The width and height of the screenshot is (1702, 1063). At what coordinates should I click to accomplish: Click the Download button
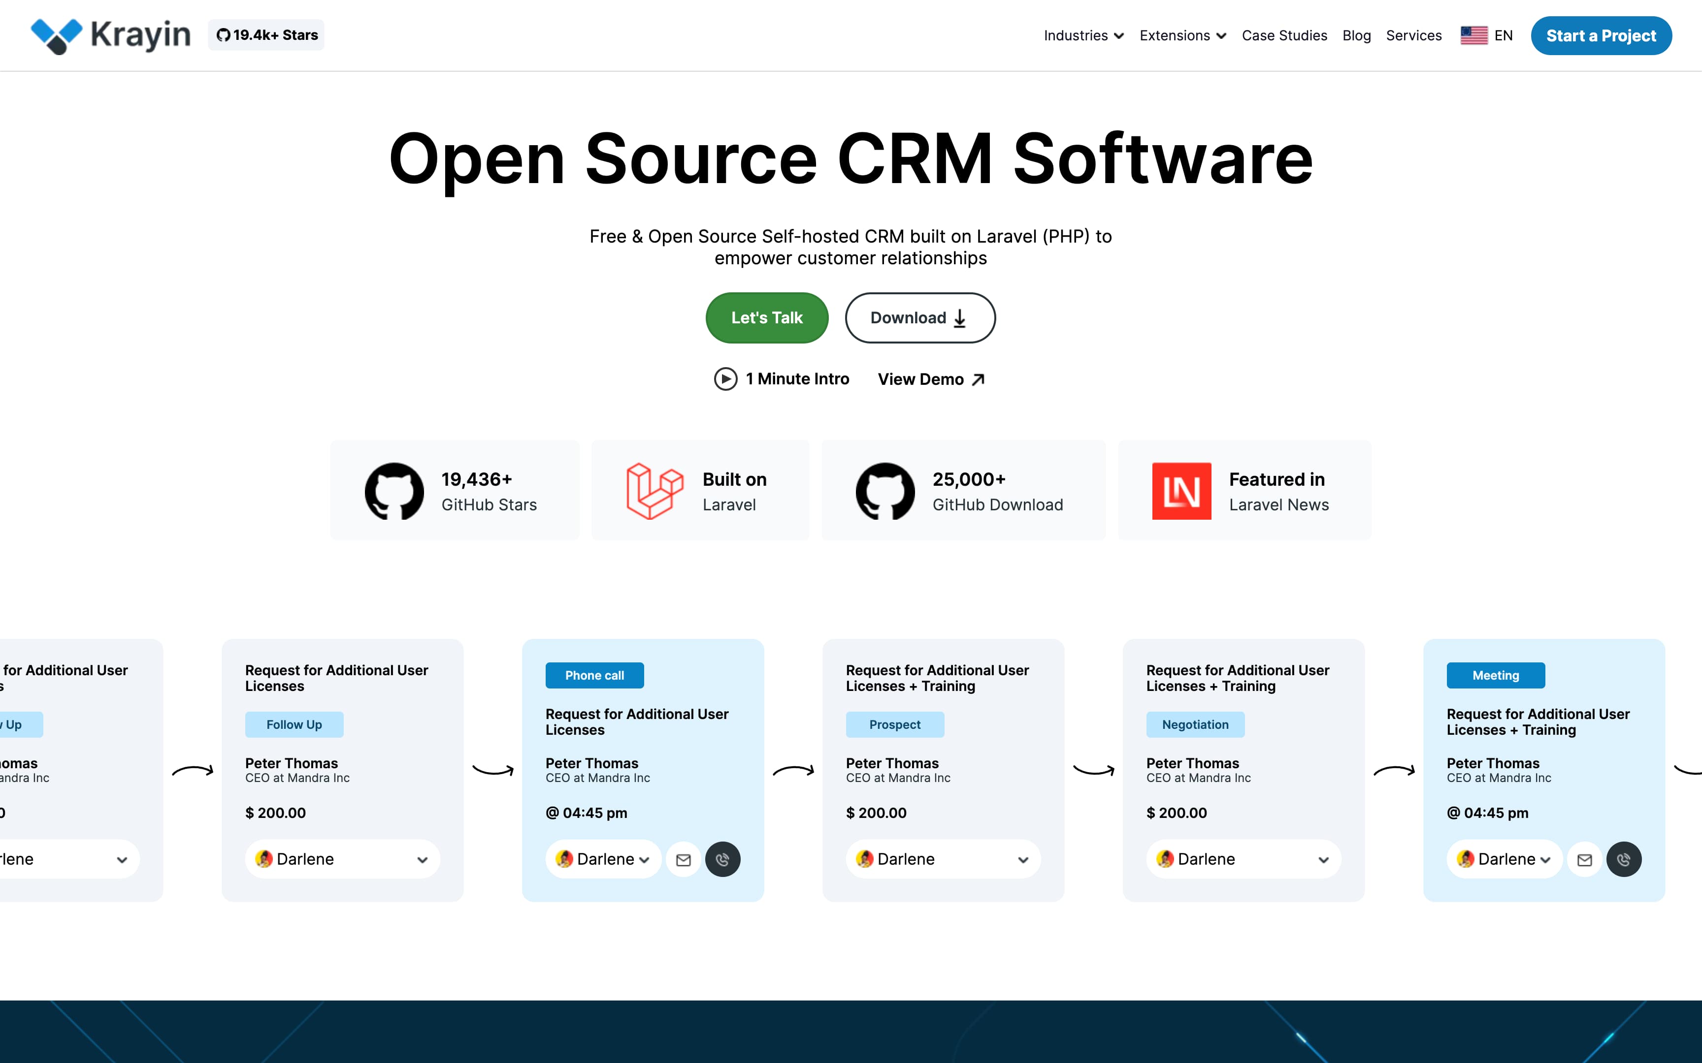tap(919, 318)
